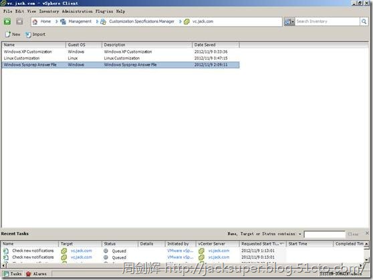Sort by the Date Saved column header

pyautogui.click(x=215, y=45)
